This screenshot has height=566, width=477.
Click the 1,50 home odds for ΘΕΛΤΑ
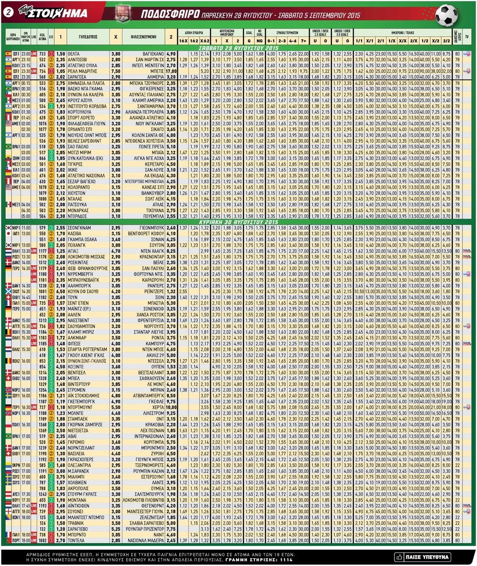pyautogui.click(x=61, y=54)
